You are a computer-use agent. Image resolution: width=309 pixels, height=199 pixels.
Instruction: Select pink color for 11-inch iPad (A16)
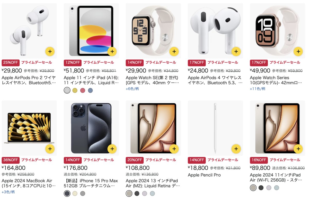(x=82, y=90)
